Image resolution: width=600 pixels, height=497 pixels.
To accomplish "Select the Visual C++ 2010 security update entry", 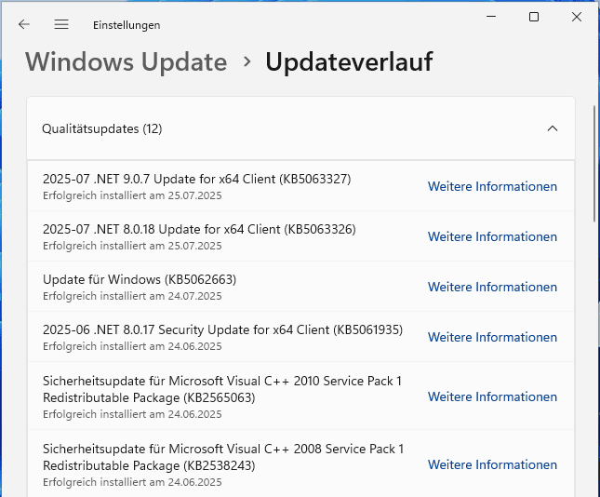I will point(222,389).
